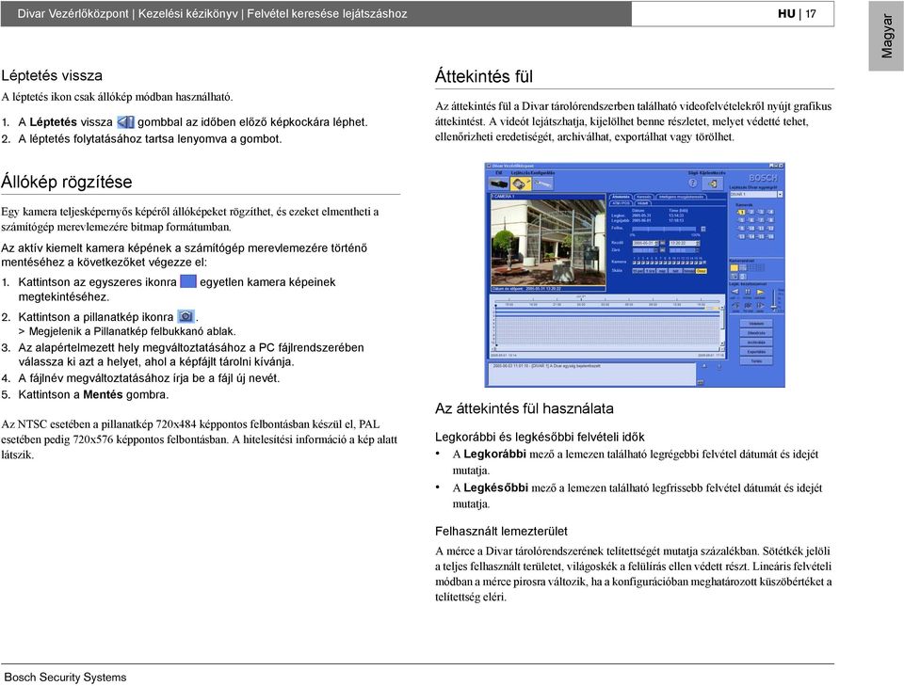The height and width of the screenshot is (686, 904).
Task: Select camera 2 in the camera grid
Action: coord(751,213)
